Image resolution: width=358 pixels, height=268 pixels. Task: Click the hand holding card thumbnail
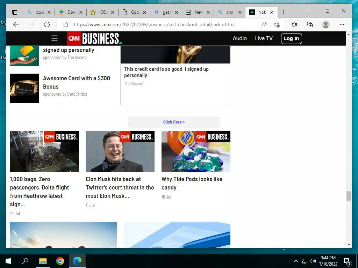click(x=24, y=56)
